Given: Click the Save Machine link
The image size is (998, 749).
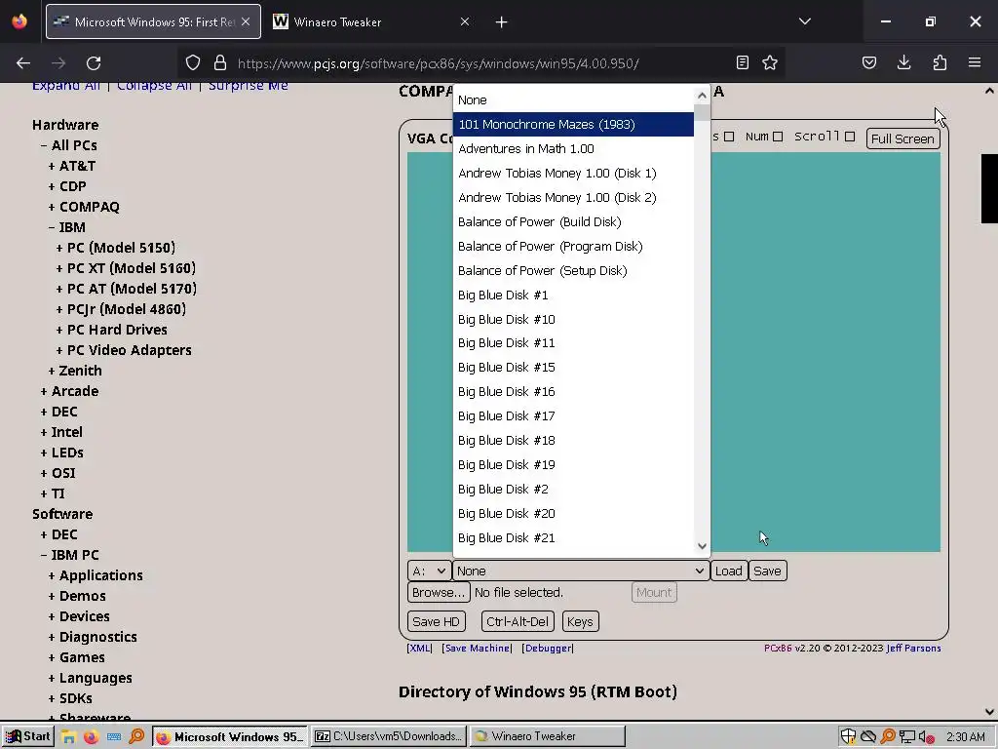Looking at the screenshot, I should pyautogui.click(x=478, y=649).
